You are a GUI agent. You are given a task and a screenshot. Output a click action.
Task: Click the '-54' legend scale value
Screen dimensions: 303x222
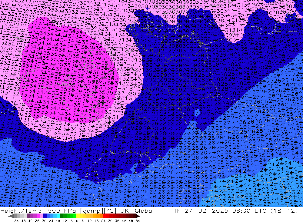tap(15, 221)
